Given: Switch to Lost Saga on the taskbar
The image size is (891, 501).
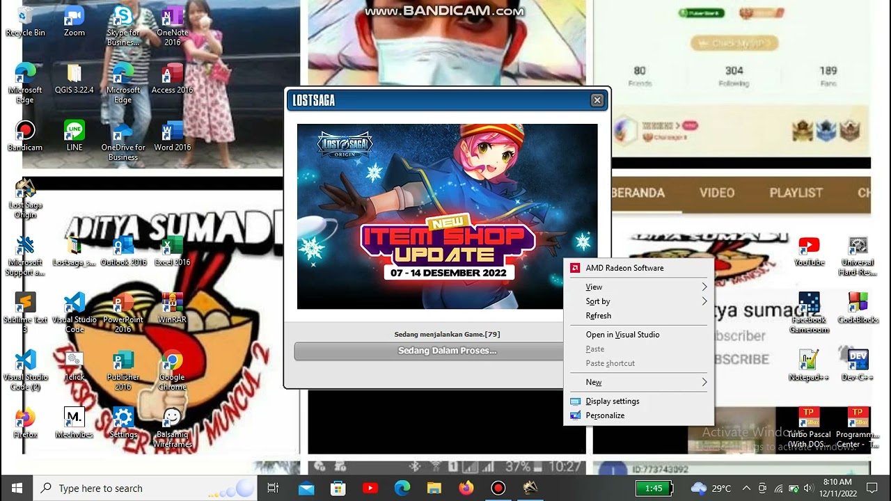Looking at the screenshot, I should pyautogui.click(x=530, y=488).
